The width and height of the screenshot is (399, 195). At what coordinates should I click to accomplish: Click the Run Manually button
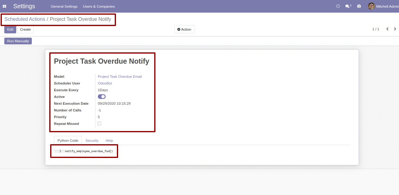coord(18,41)
